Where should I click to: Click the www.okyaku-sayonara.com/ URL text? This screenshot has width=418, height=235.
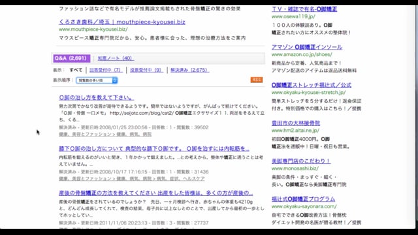click(304, 206)
